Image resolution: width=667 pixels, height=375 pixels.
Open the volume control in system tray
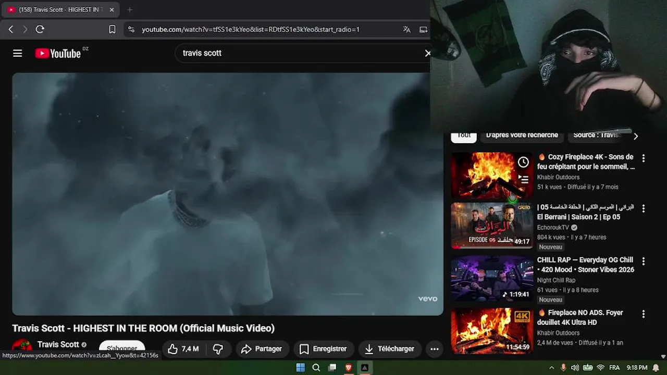tap(575, 368)
